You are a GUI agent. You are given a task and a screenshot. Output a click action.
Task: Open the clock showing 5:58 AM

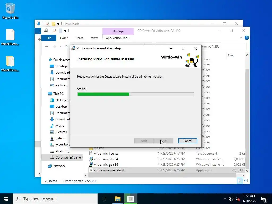coord(249,199)
